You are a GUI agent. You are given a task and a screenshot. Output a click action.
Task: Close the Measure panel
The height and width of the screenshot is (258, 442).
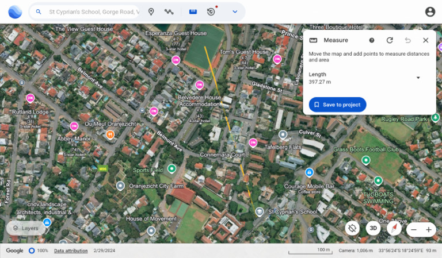[426, 40]
